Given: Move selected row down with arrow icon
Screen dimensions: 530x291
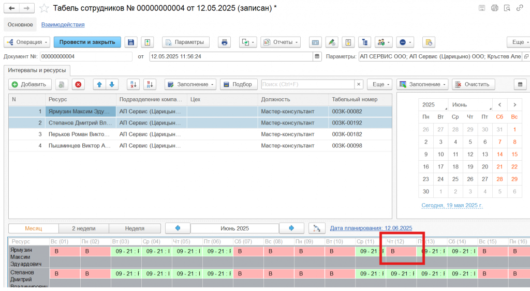Looking at the screenshot, I should click(x=112, y=84).
